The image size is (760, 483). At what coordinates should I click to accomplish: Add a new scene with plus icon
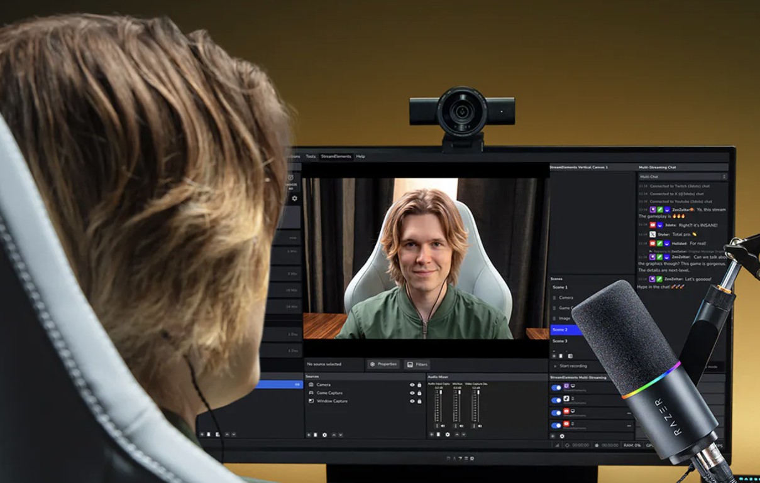click(553, 355)
